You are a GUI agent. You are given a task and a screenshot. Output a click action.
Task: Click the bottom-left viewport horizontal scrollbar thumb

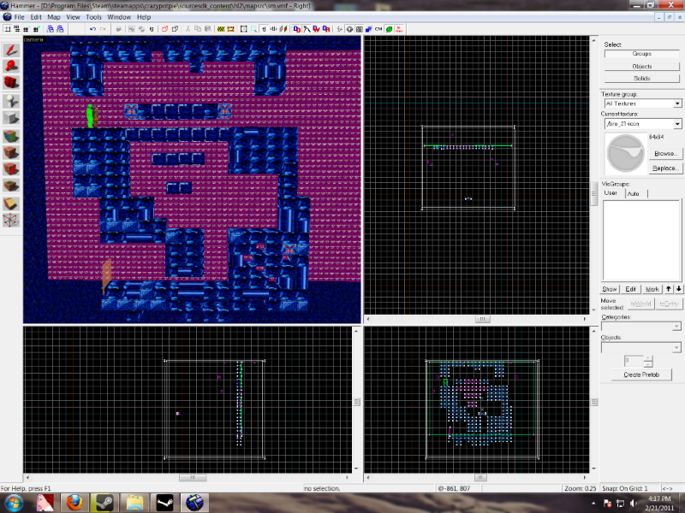193,478
